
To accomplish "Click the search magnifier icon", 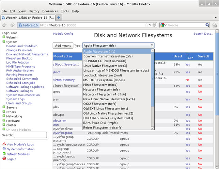I will pyautogui.click(x=207, y=25).
